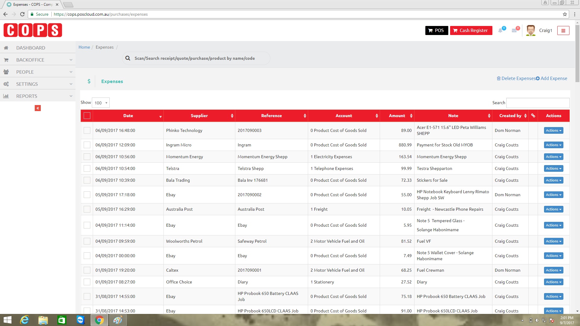Select the Telstra expense row checkbox
The width and height of the screenshot is (580, 326).
(87, 168)
